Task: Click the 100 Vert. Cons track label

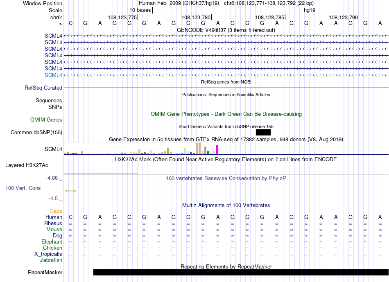Action: click(23, 188)
